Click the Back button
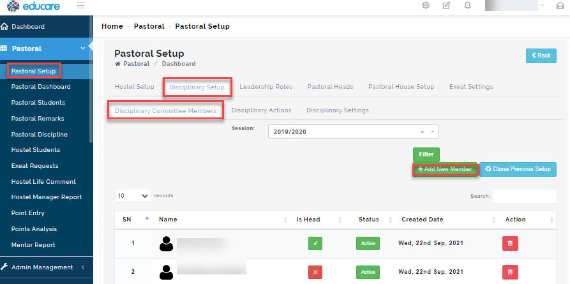This screenshot has height=284, width=570. [541, 56]
